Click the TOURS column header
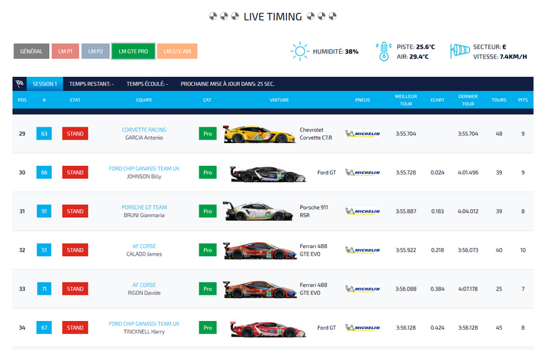Screen dimensions: 539x350 point(499,100)
